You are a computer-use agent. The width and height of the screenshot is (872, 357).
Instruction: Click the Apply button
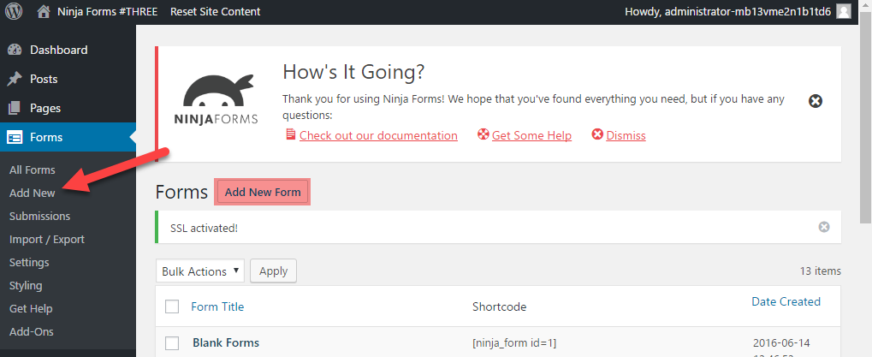[x=273, y=271]
